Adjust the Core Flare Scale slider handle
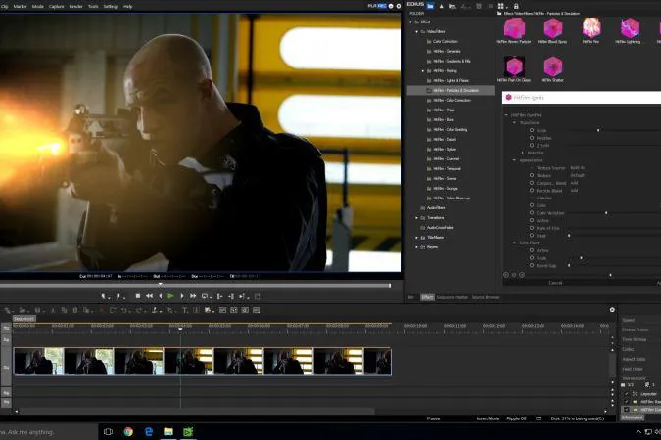Viewport: 661px width, 440px height. pyautogui.click(x=581, y=258)
